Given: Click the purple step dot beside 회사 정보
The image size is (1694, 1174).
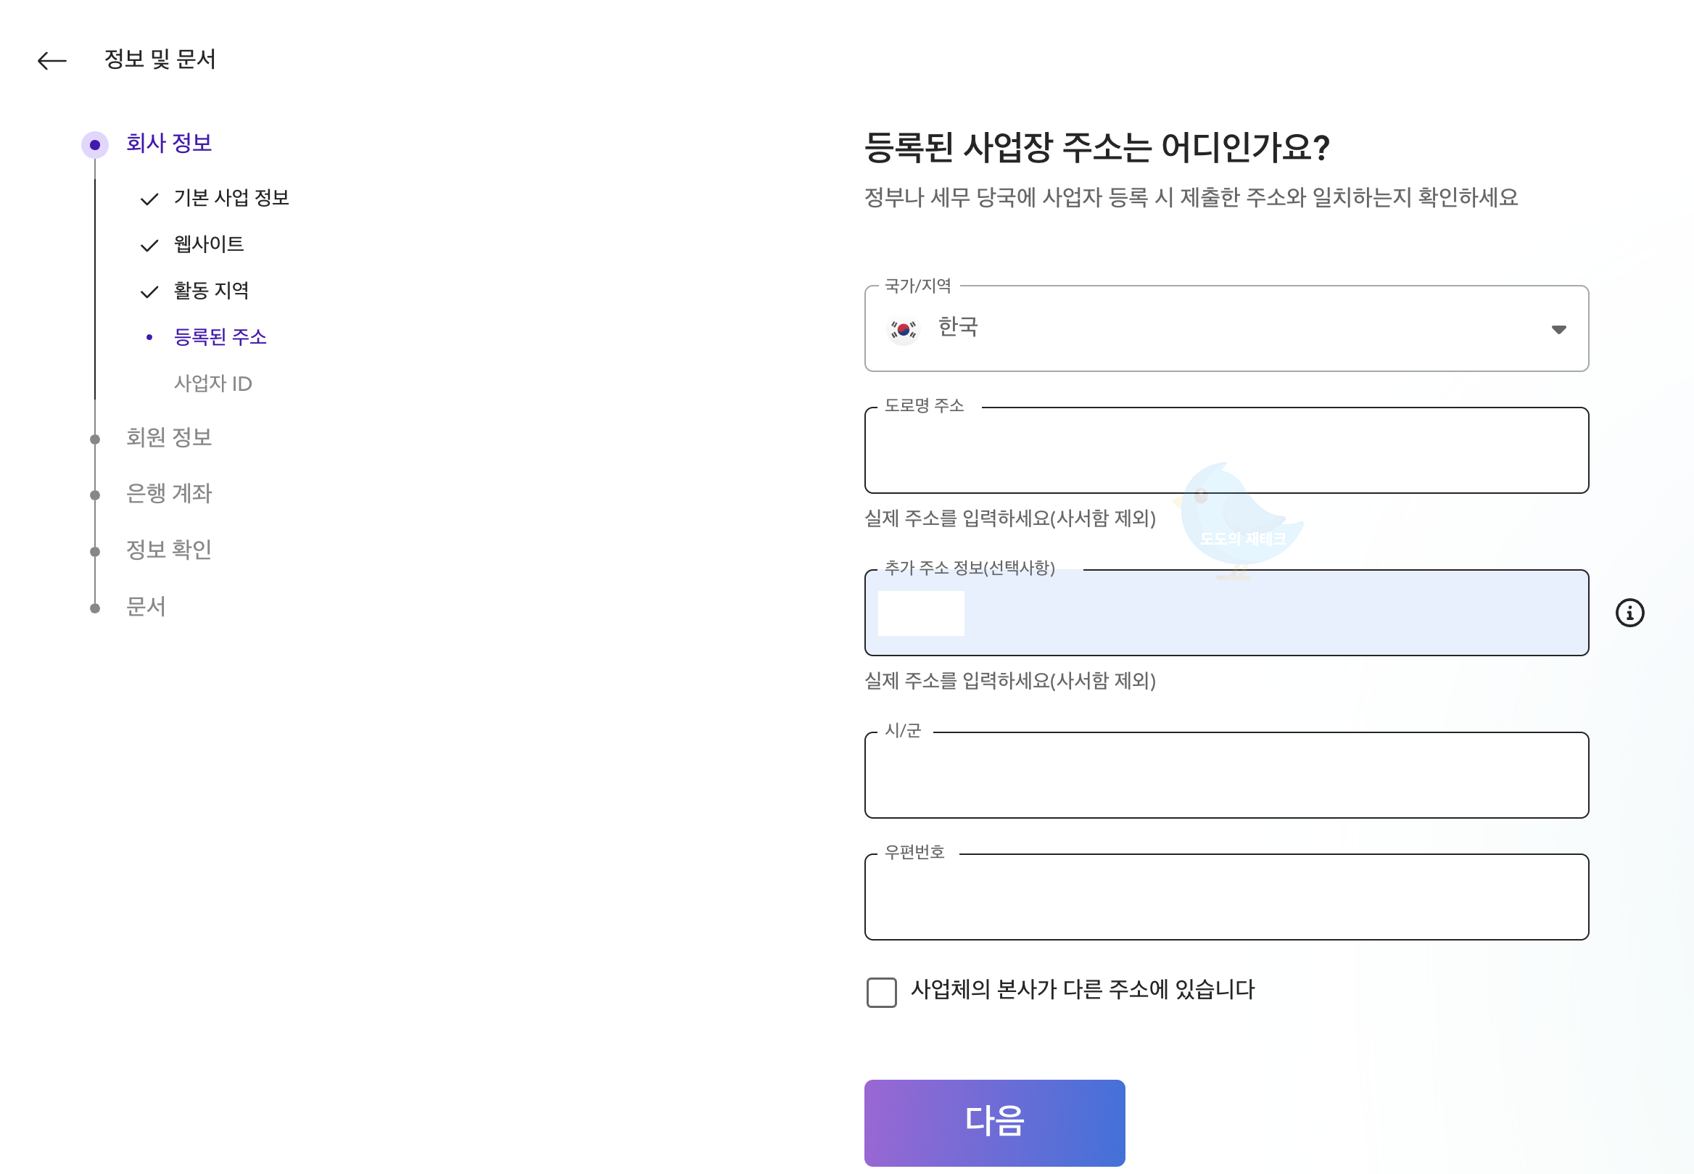Looking at the screenshot, I should (95, 144).
